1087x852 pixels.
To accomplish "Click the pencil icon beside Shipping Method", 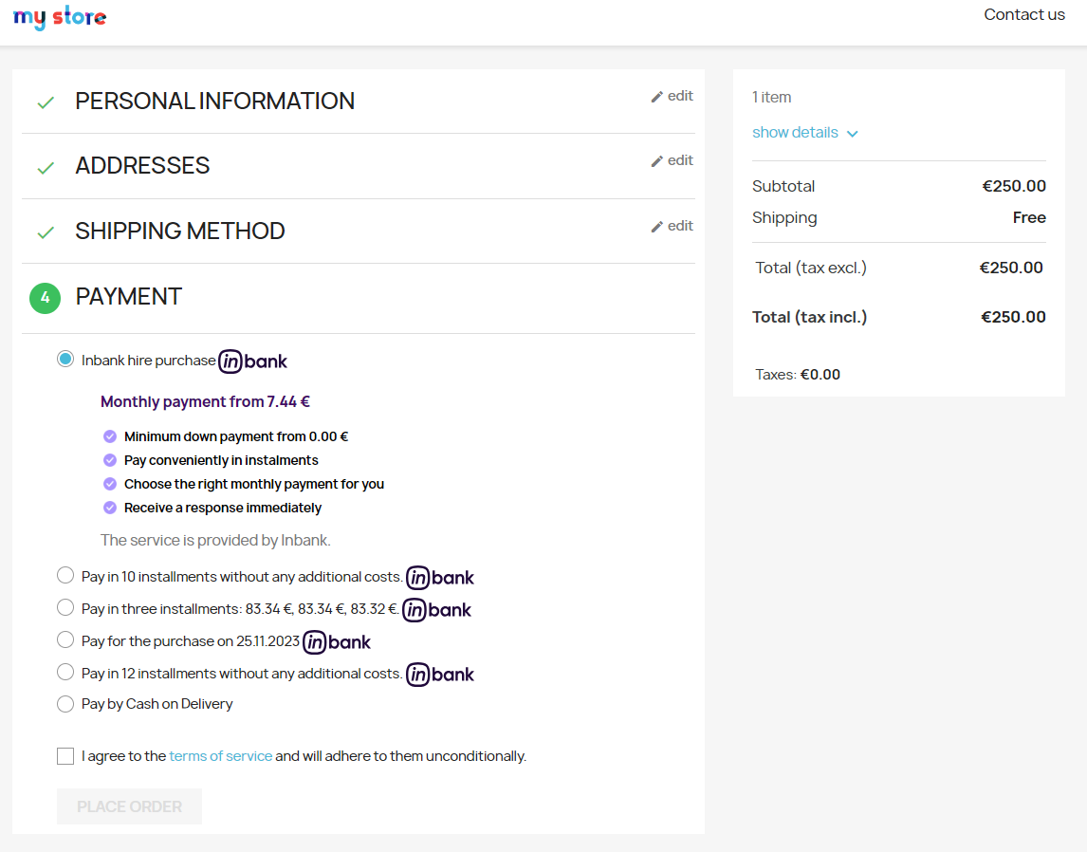I will click(x=656, y=227).
